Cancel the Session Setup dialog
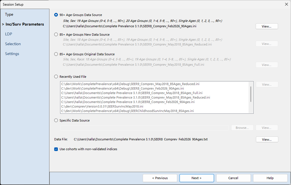This screenshot has width=291, height=185. click(x=233, y=178)
